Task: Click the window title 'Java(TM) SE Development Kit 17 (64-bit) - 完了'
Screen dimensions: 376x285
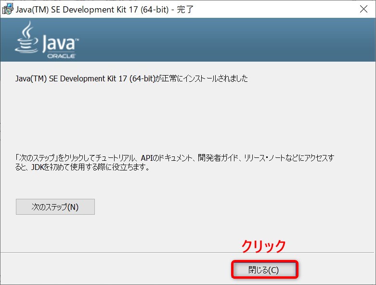Action: point(104,9)
